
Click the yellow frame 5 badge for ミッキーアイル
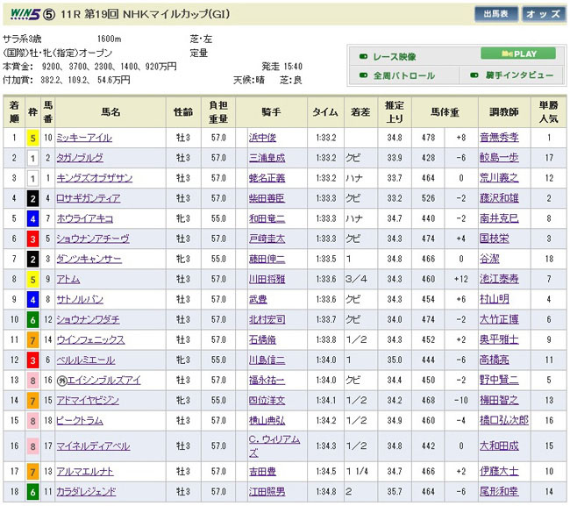coord(32,138)
